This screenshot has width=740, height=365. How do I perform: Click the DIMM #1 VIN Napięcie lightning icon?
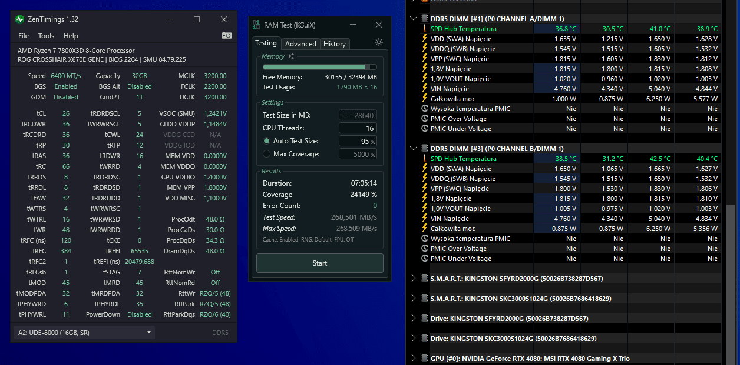[424, 89]
